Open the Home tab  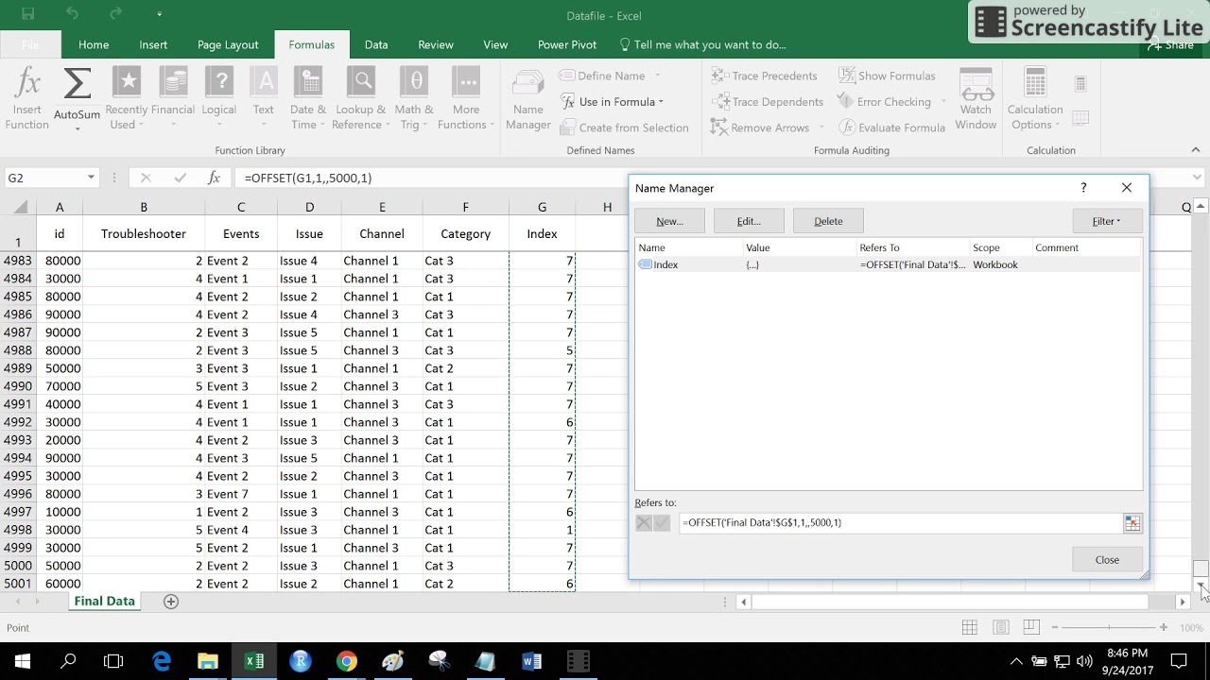click(94, 44)
